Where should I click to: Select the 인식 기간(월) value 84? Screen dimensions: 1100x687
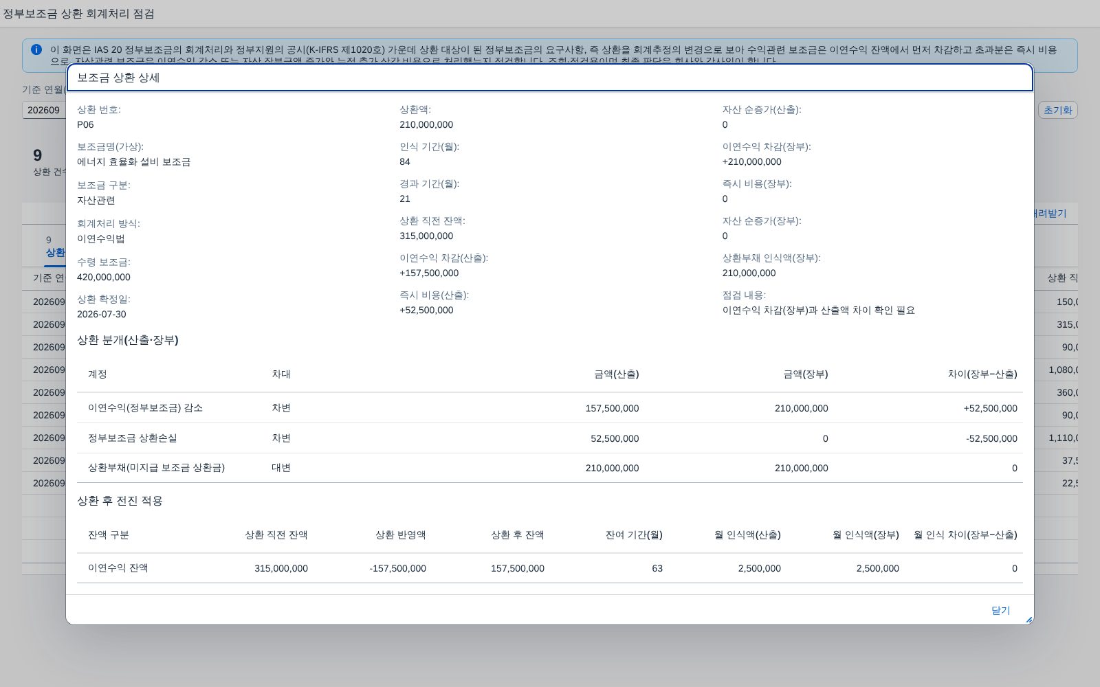[405, 161]
